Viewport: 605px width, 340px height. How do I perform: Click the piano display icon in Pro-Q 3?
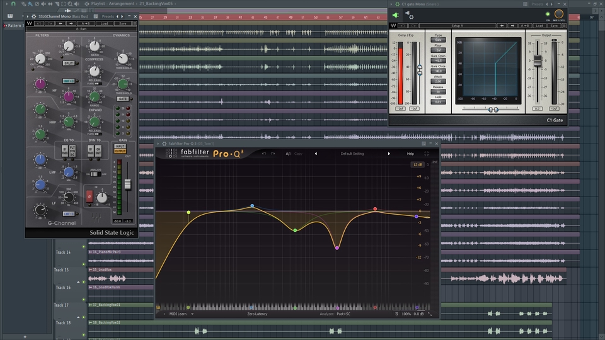coord(158,307)
